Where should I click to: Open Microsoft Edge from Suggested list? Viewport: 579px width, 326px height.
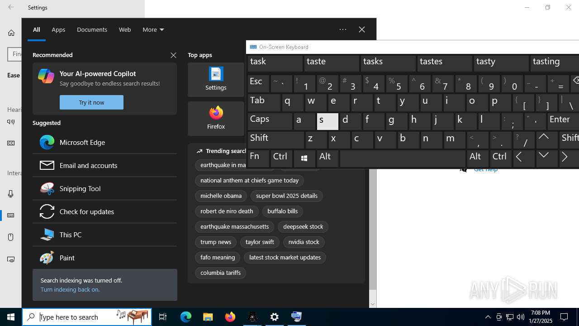(104, 142)
